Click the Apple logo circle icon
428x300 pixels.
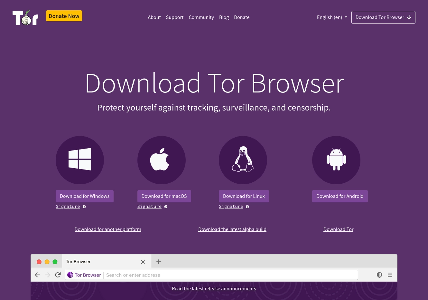(162, 160)
